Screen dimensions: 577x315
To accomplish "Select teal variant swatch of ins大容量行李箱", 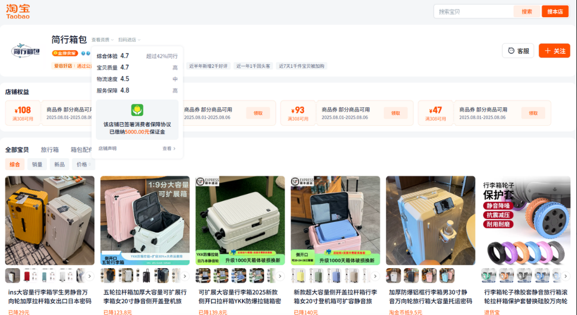I will click(x=48, y=276).
